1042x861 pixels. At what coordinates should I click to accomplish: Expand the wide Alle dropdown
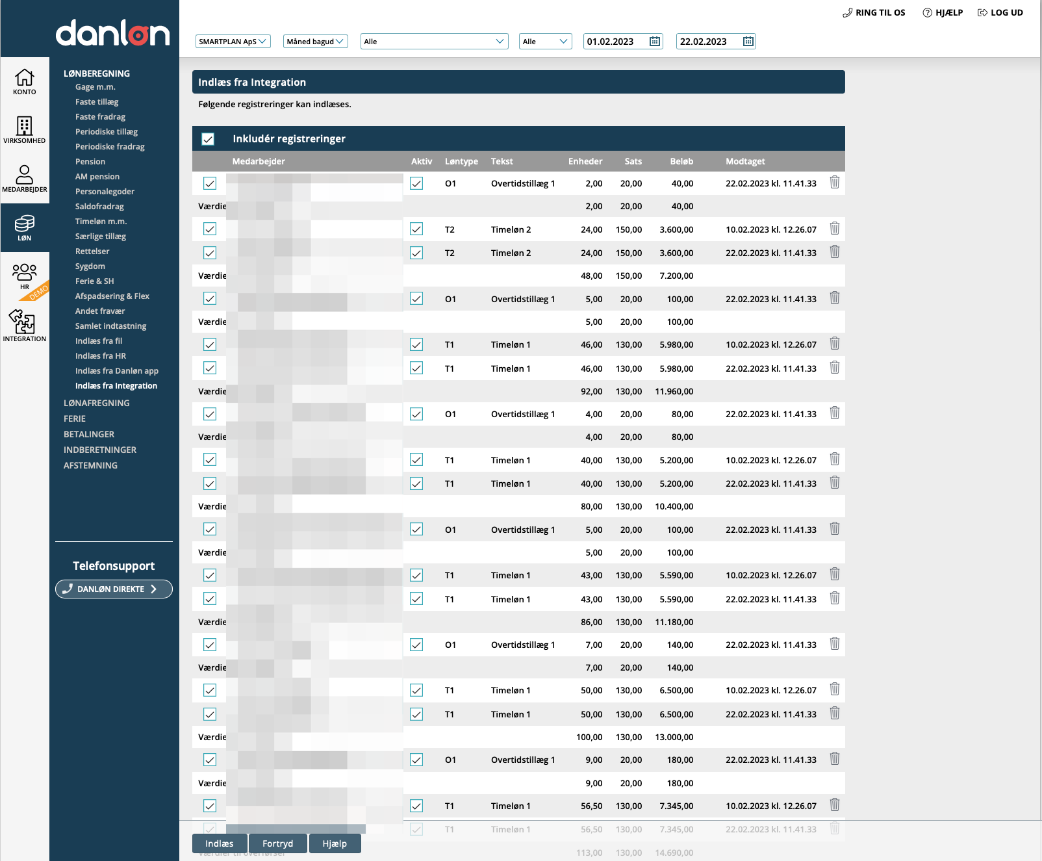coord(434,42)
